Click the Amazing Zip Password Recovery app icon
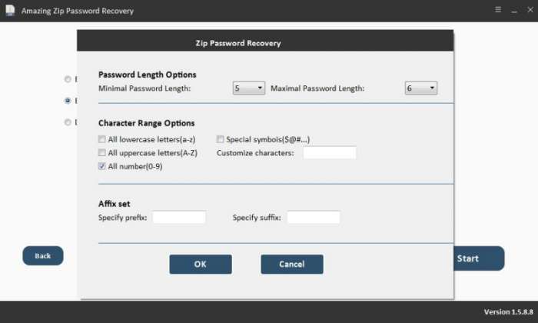This screenshot has width=538, height=323. pyautogui.click(x=10, y=10)
